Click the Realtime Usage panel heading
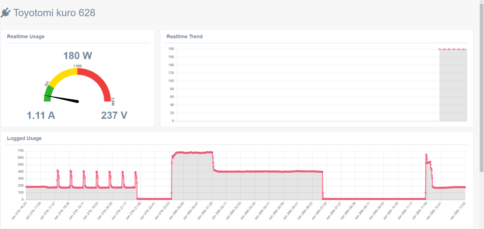This screenshot has width=484, height=229. click(26, 37)
